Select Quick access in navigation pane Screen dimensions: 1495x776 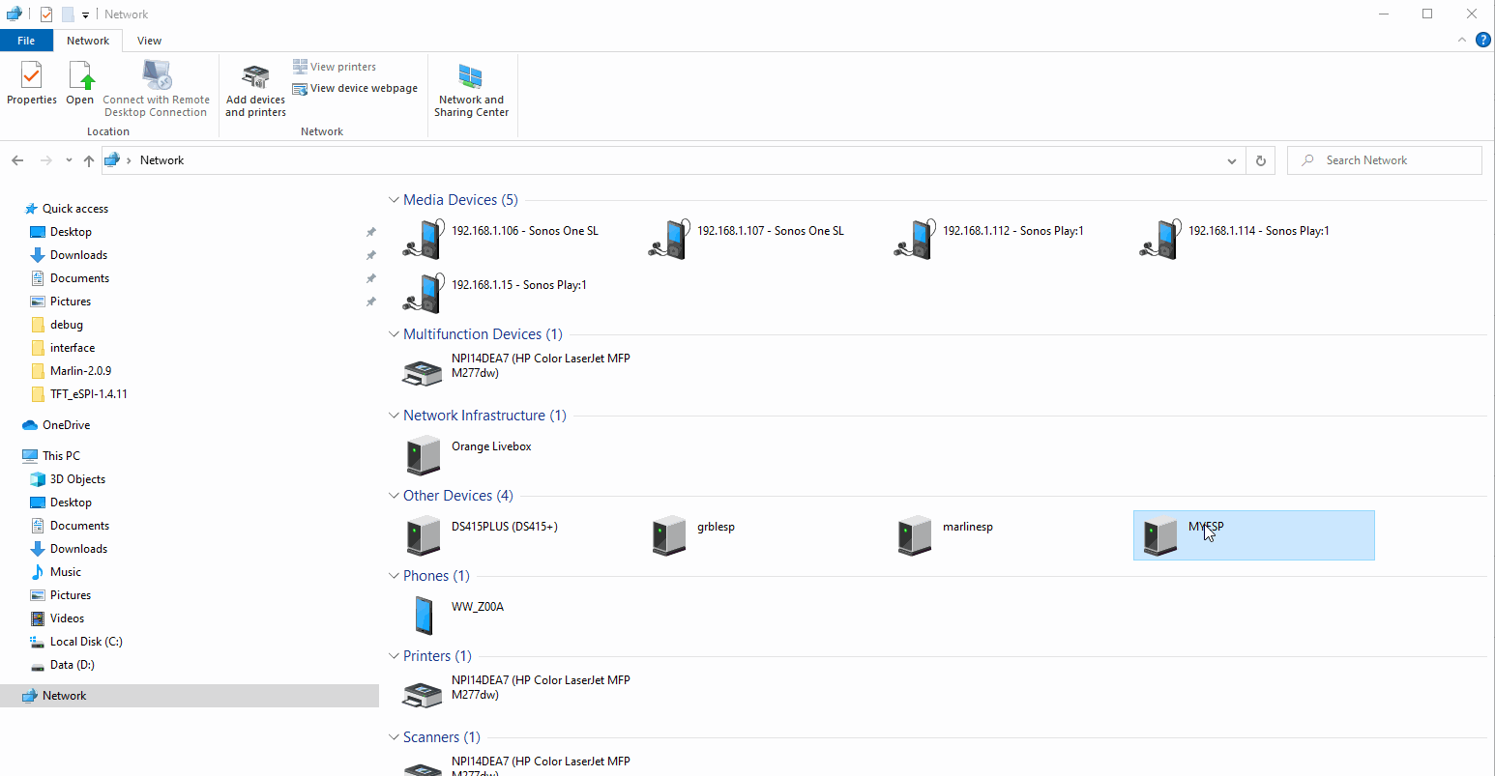coord(75,209)
